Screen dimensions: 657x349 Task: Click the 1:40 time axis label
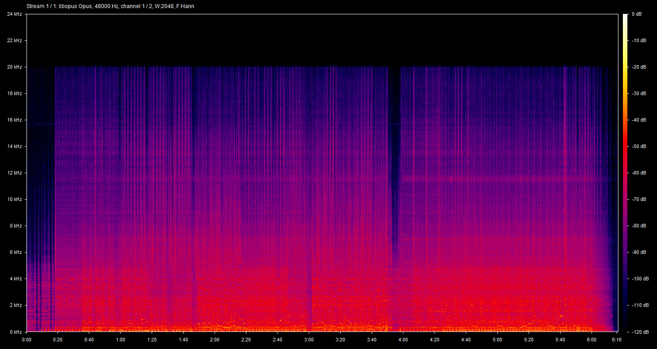[184, 340]
